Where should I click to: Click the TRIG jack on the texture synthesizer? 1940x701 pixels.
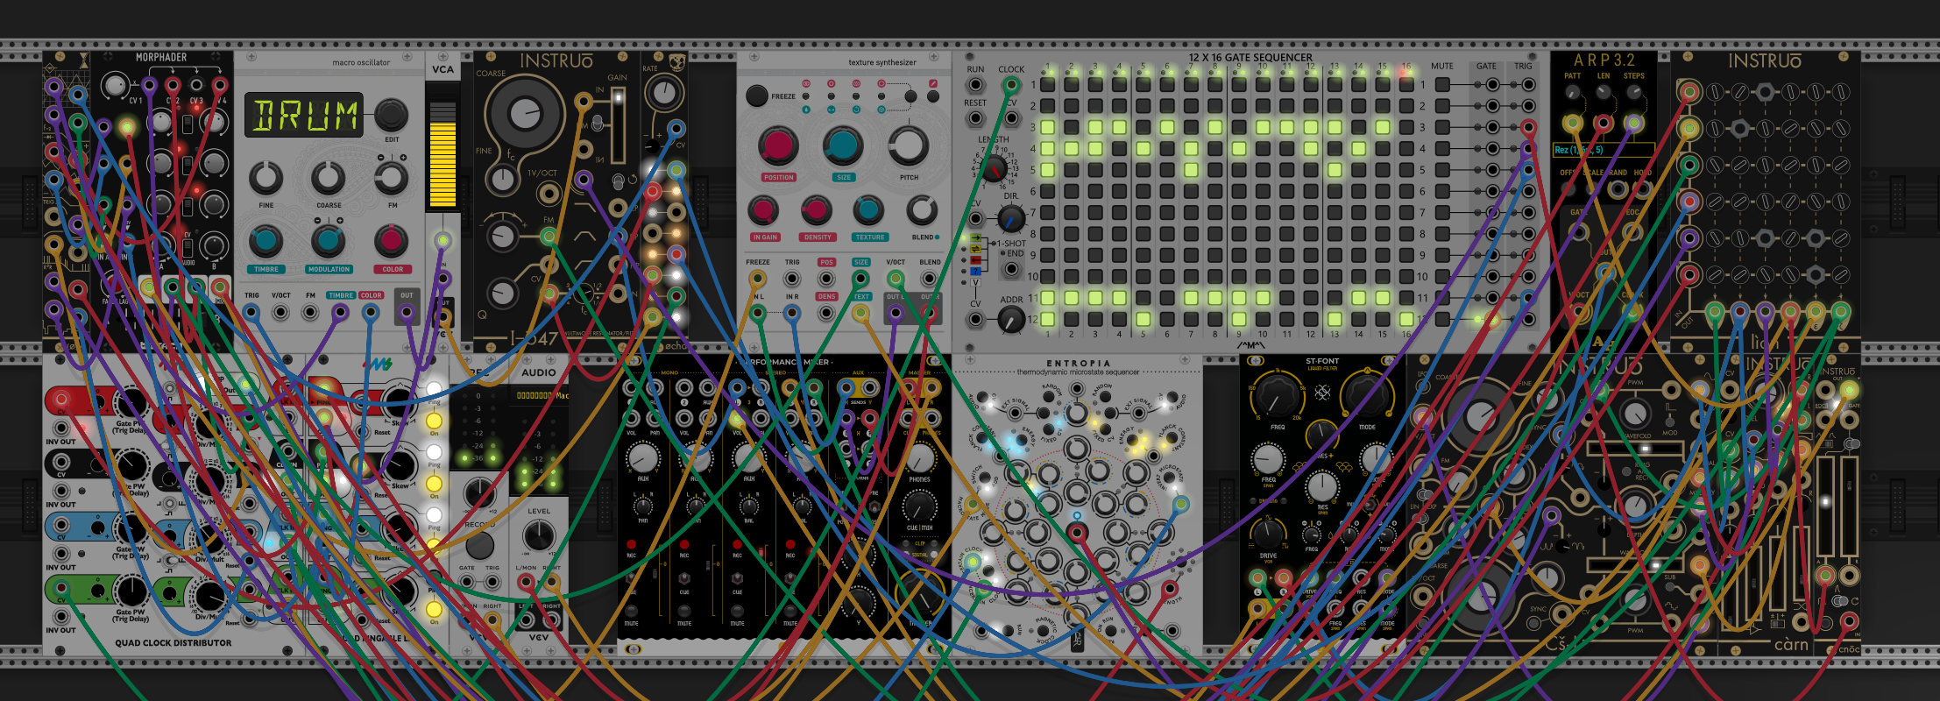tap(792, 279)
